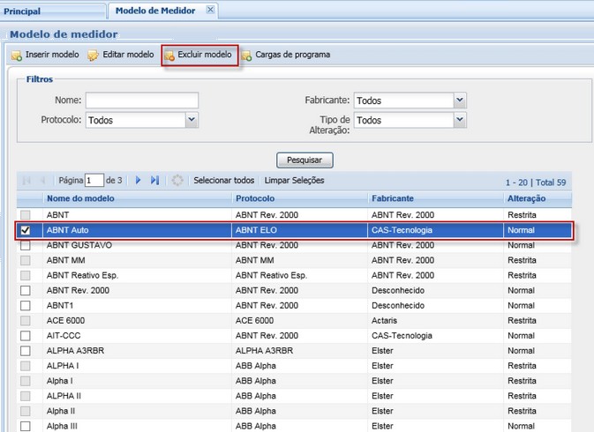The image size is (594, 432).
Task: Click the Selecionar todos link
Action: click(224, 180)
